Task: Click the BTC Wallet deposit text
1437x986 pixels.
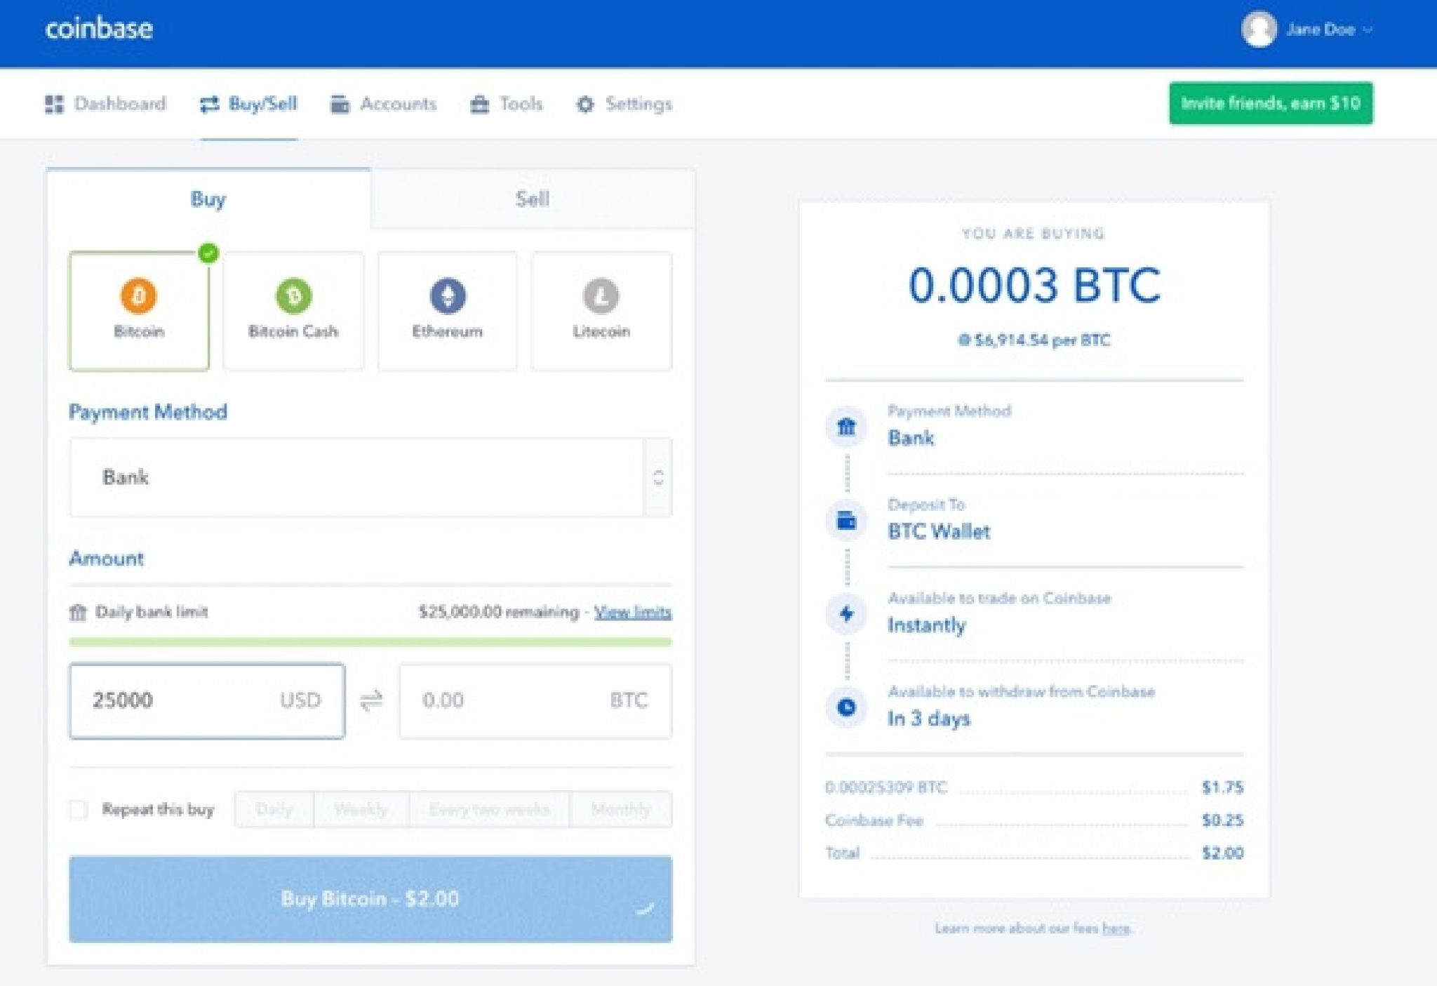Action: point(939,531)
